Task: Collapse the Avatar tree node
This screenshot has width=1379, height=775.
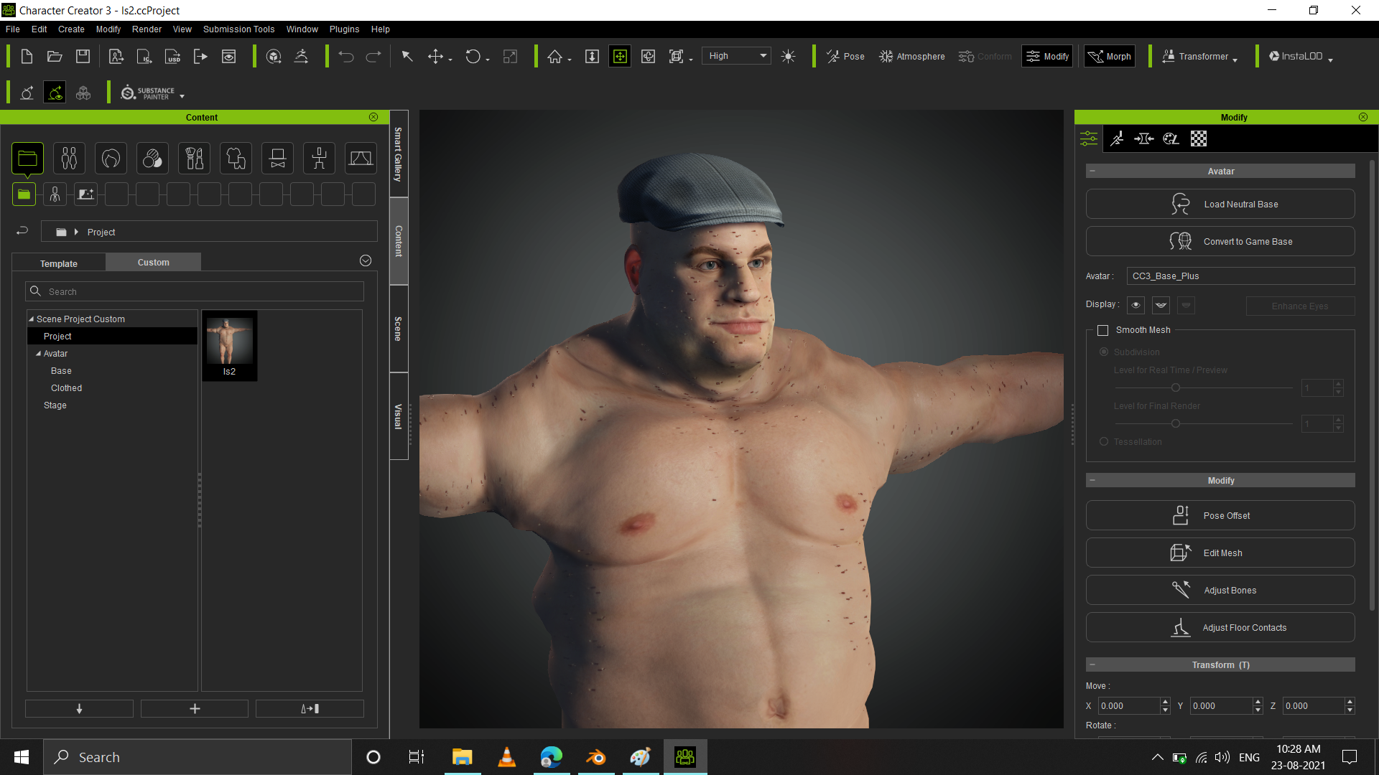Action: point(38,353)
